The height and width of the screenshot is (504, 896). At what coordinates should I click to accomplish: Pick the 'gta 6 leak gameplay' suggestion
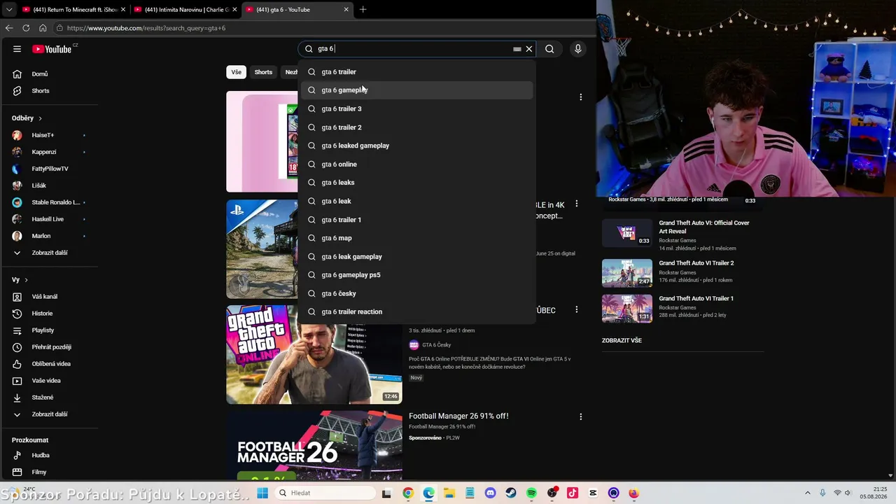[417, 256]
